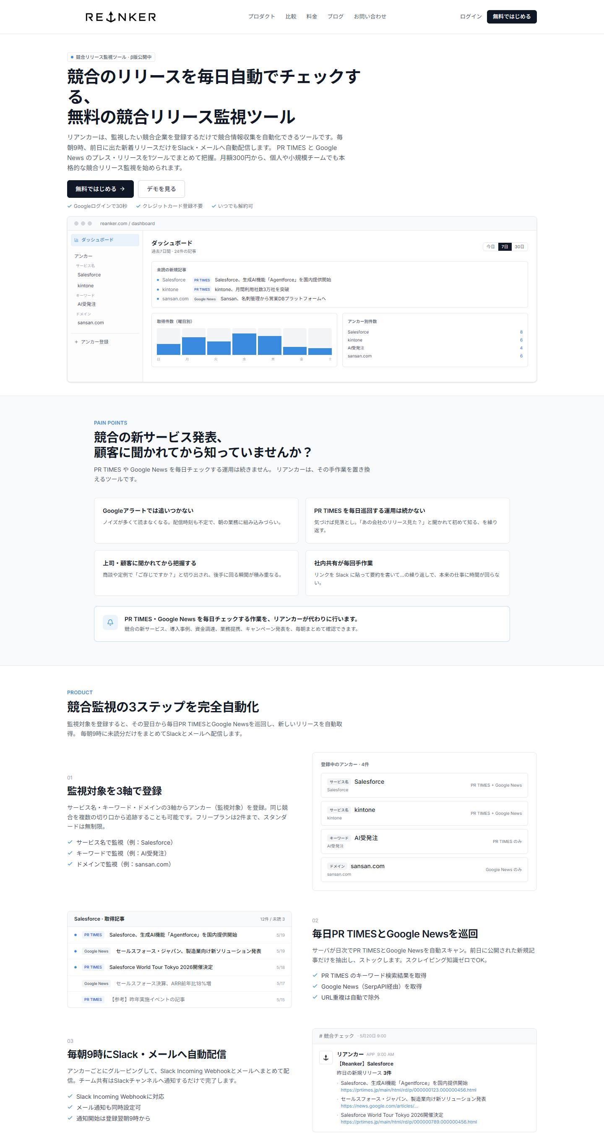Select AI受発注 in the dashboard sidebar
Screen dimensions: 604x1134
pyautogui.click(x=86, y=304)
